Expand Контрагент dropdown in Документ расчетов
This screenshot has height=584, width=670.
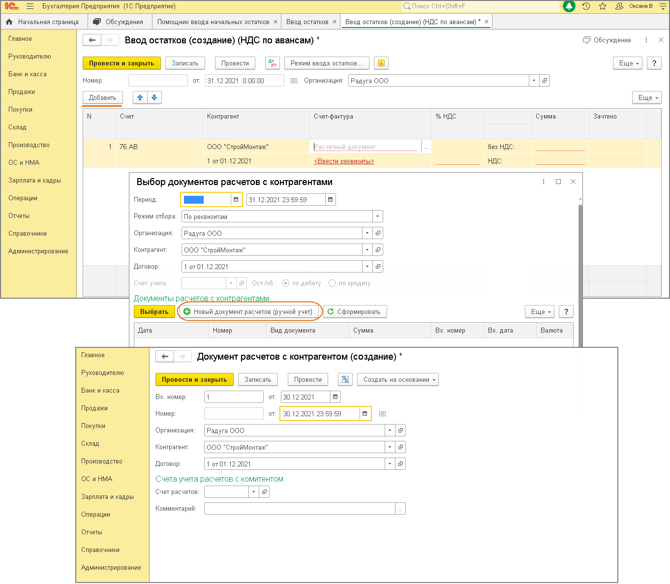point(390,447)
